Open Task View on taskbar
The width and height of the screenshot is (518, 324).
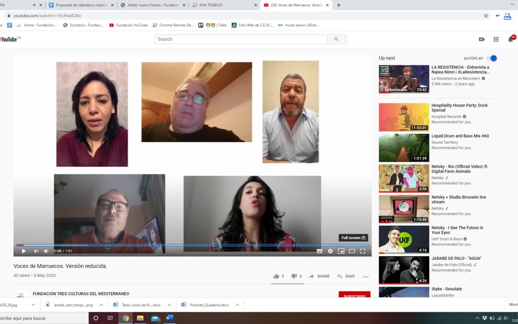(110, 318)
